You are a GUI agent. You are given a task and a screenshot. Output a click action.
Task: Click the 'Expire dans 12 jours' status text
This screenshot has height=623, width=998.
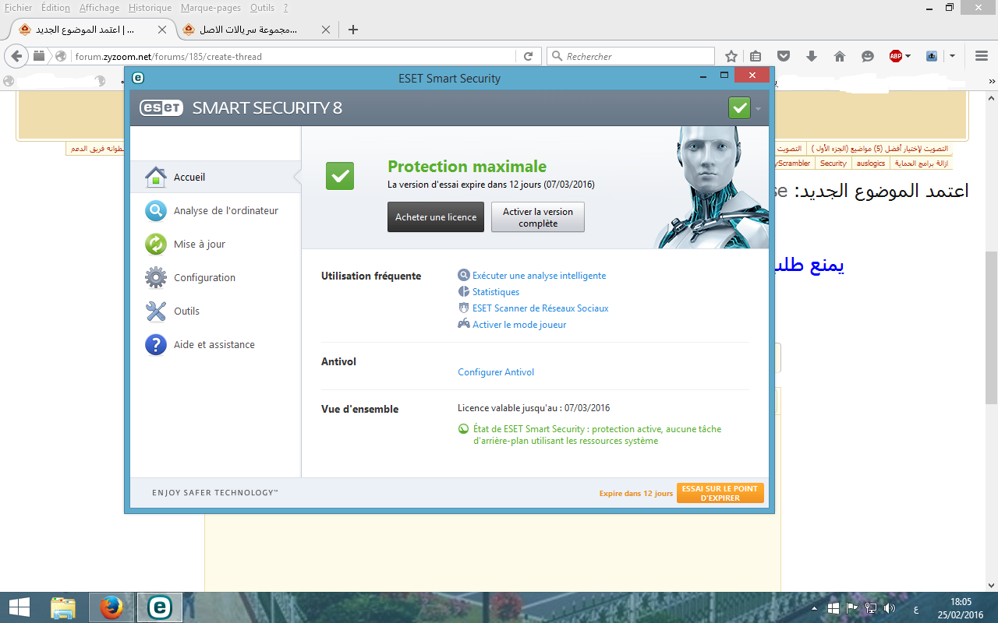pyautogui.click(x=635, y=493)
